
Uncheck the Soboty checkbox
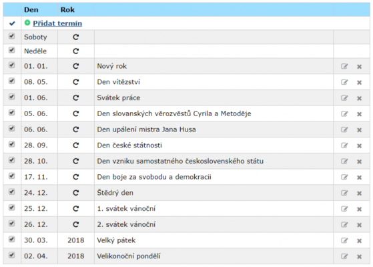coord(11,36)
